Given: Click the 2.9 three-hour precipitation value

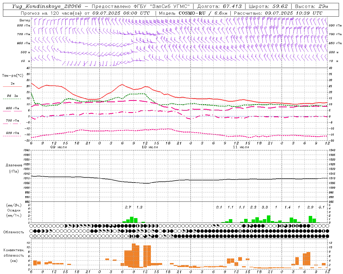Looking at the screenshot, I should point(310,207).
